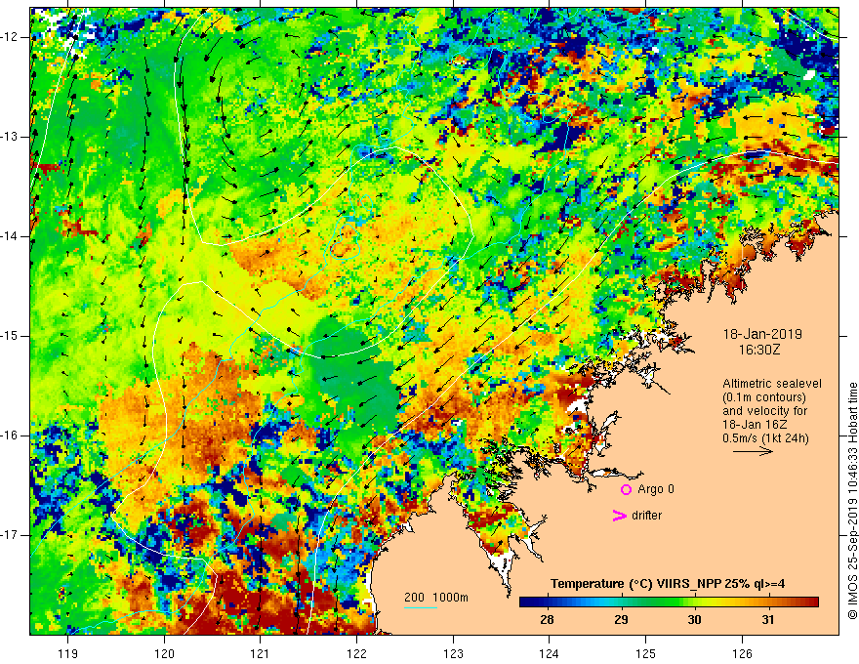
Task: Click longitude label '120'
Action: pos(164,653)
